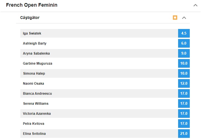Image resolution: width=202 pixels, height=139 pixels.
Task: Select Naomi Osaka odds 12.0
Action: tap(184, 83)
